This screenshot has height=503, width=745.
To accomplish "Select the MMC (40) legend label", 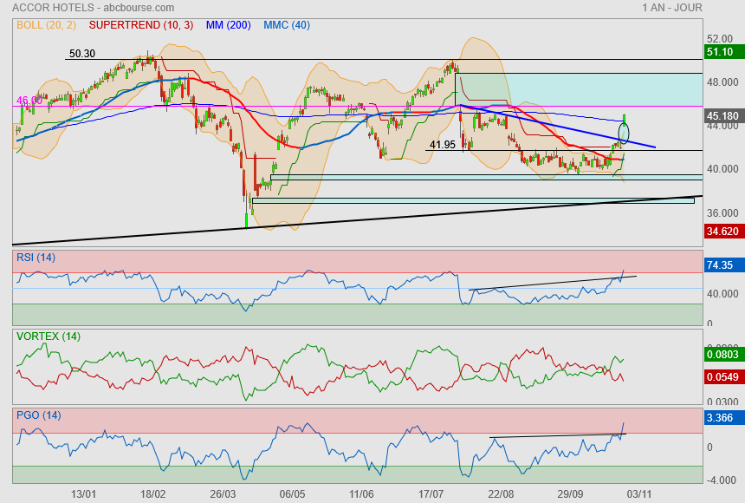I will 286,25.
